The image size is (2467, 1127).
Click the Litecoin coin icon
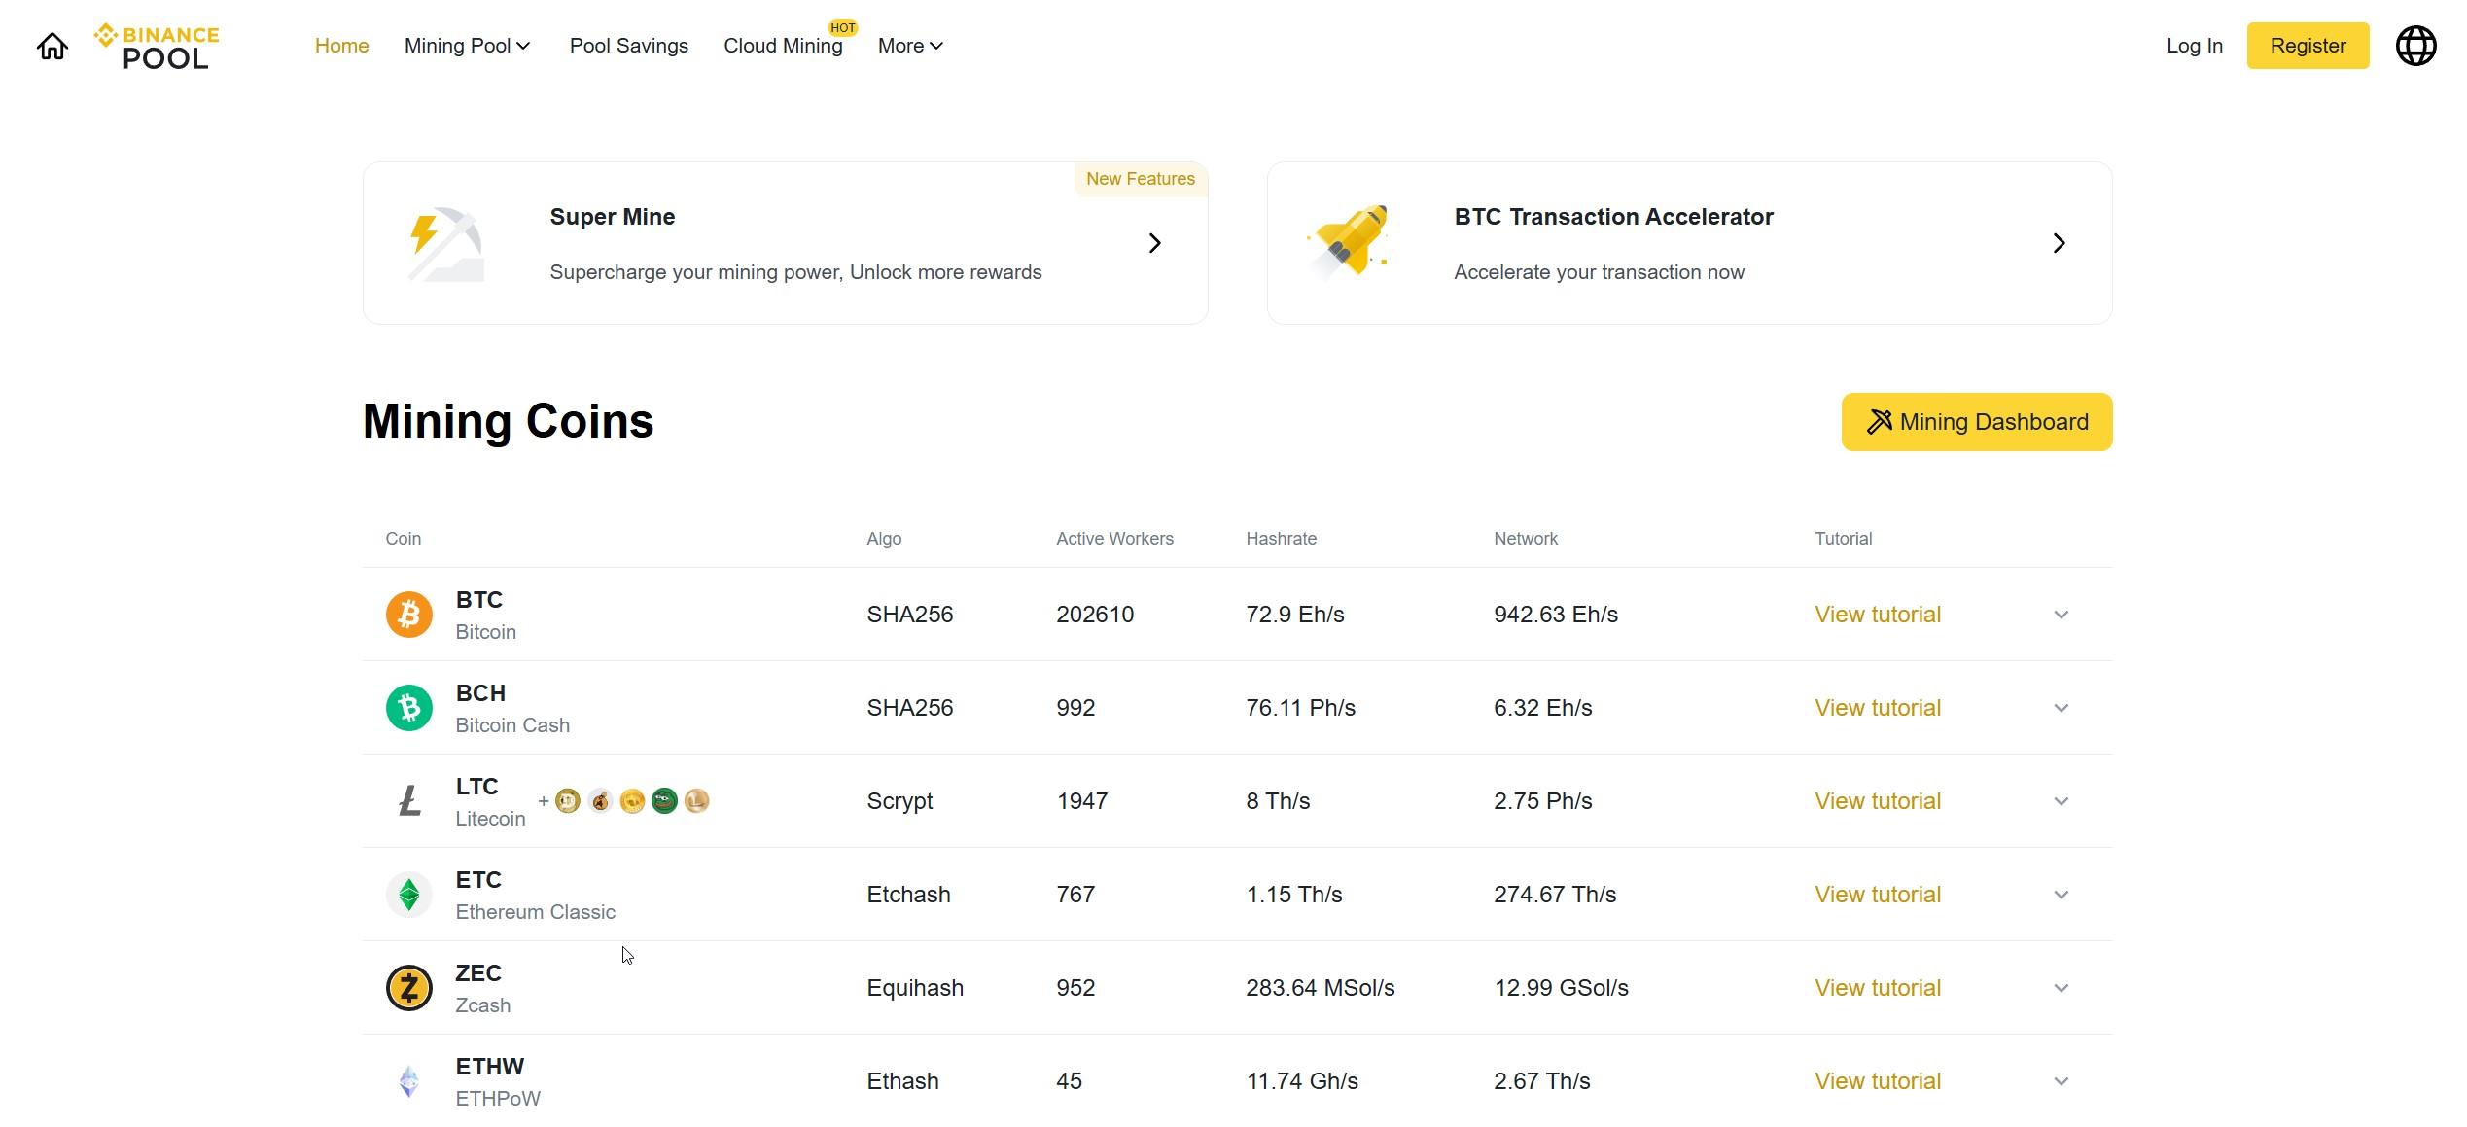(x=408, y=800)
